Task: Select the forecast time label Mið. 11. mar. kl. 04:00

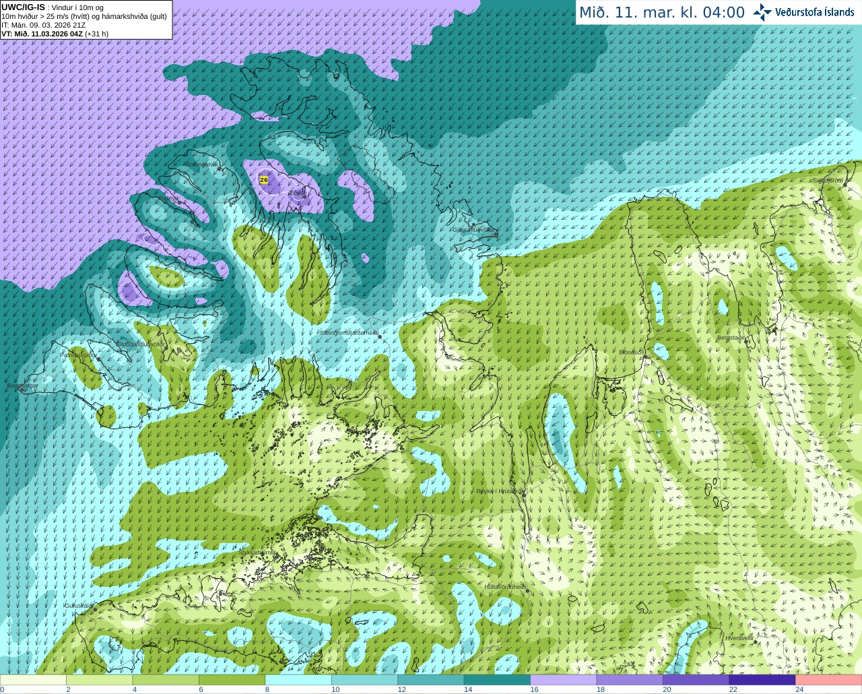Action: pos(662,13)
